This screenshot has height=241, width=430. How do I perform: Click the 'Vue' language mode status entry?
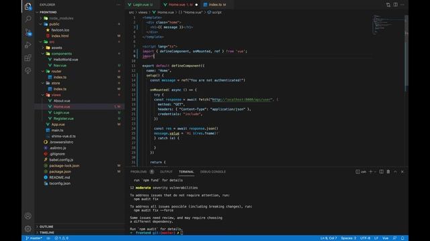[x=385, y=238]
